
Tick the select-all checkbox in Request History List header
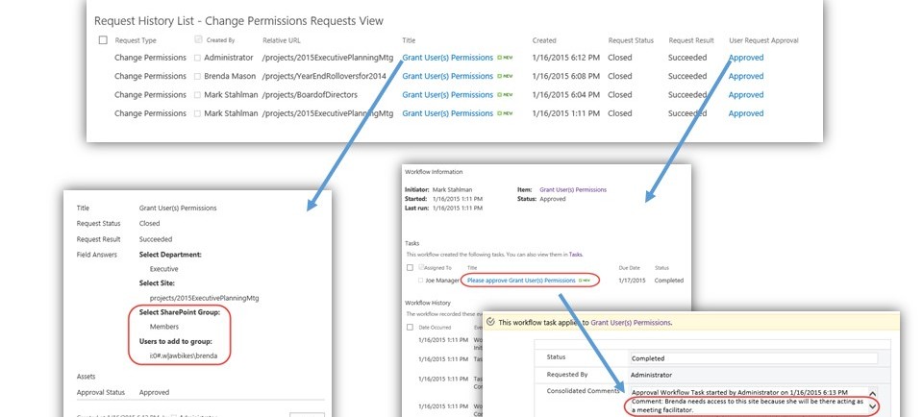coord(103,40)
